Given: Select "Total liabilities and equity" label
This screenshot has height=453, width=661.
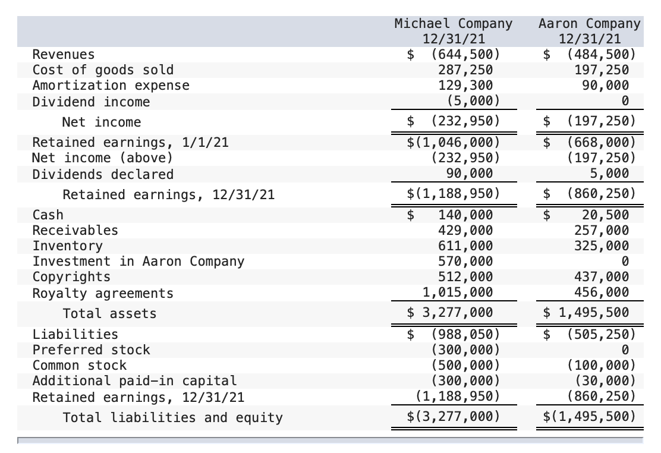Looking at the screenshot, I should (x=173, y=417).
